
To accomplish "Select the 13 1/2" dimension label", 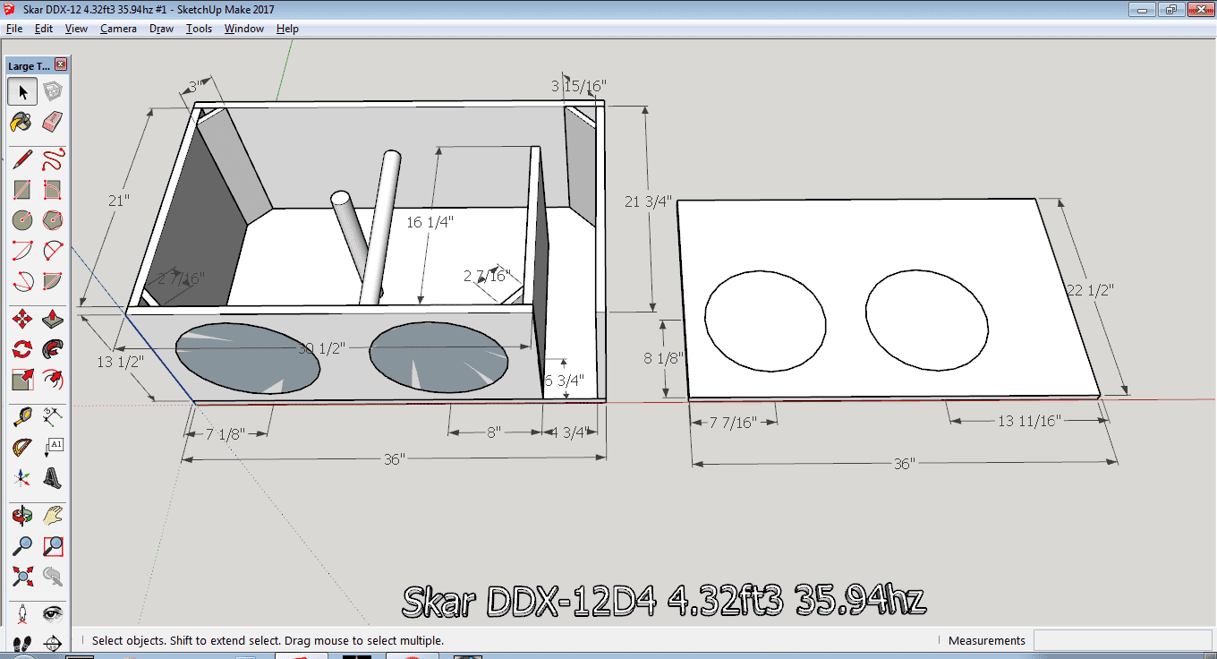I will coord(119,362).
